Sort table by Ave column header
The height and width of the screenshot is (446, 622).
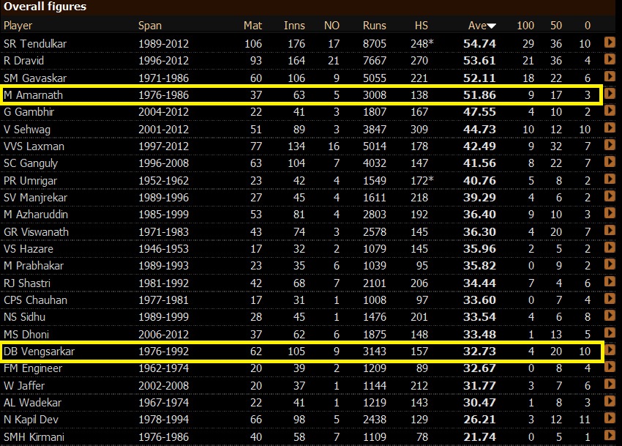click(482, 26)
